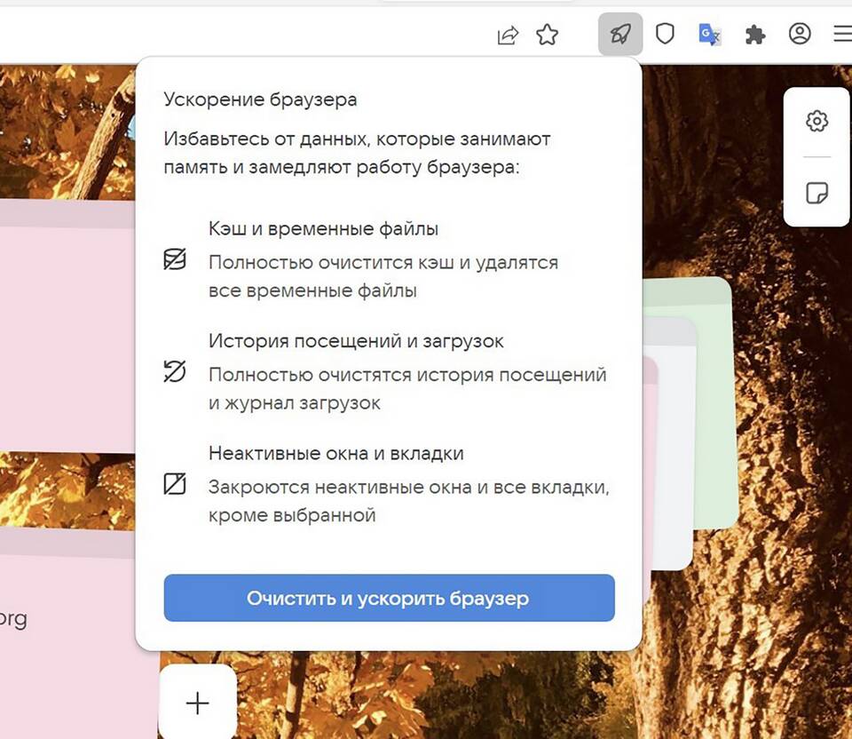Viewport: 852px width, 739px height.
Task: Click the history clearing icon
Action: [175, 371]
